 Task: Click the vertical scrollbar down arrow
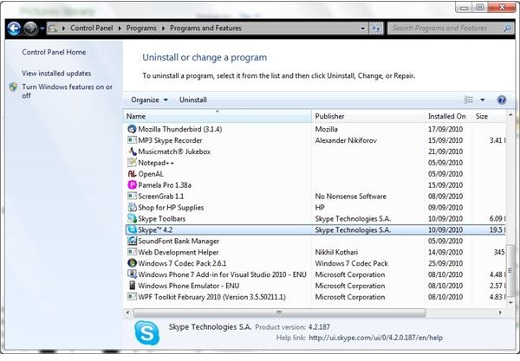[x=510, y=303]
